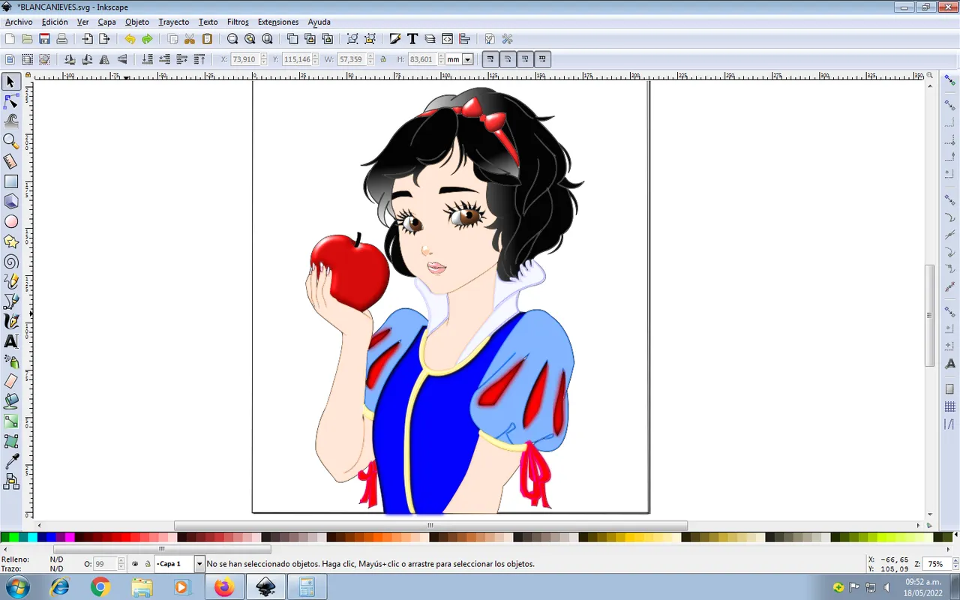The width and height of the screenshot is (960, 600).
Task: Open the Objeto menu
Action: (137, 22)
